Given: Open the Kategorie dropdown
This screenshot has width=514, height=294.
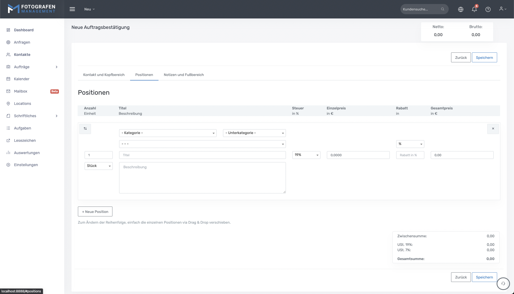Looking at the screenshot, I should point(168,133).
